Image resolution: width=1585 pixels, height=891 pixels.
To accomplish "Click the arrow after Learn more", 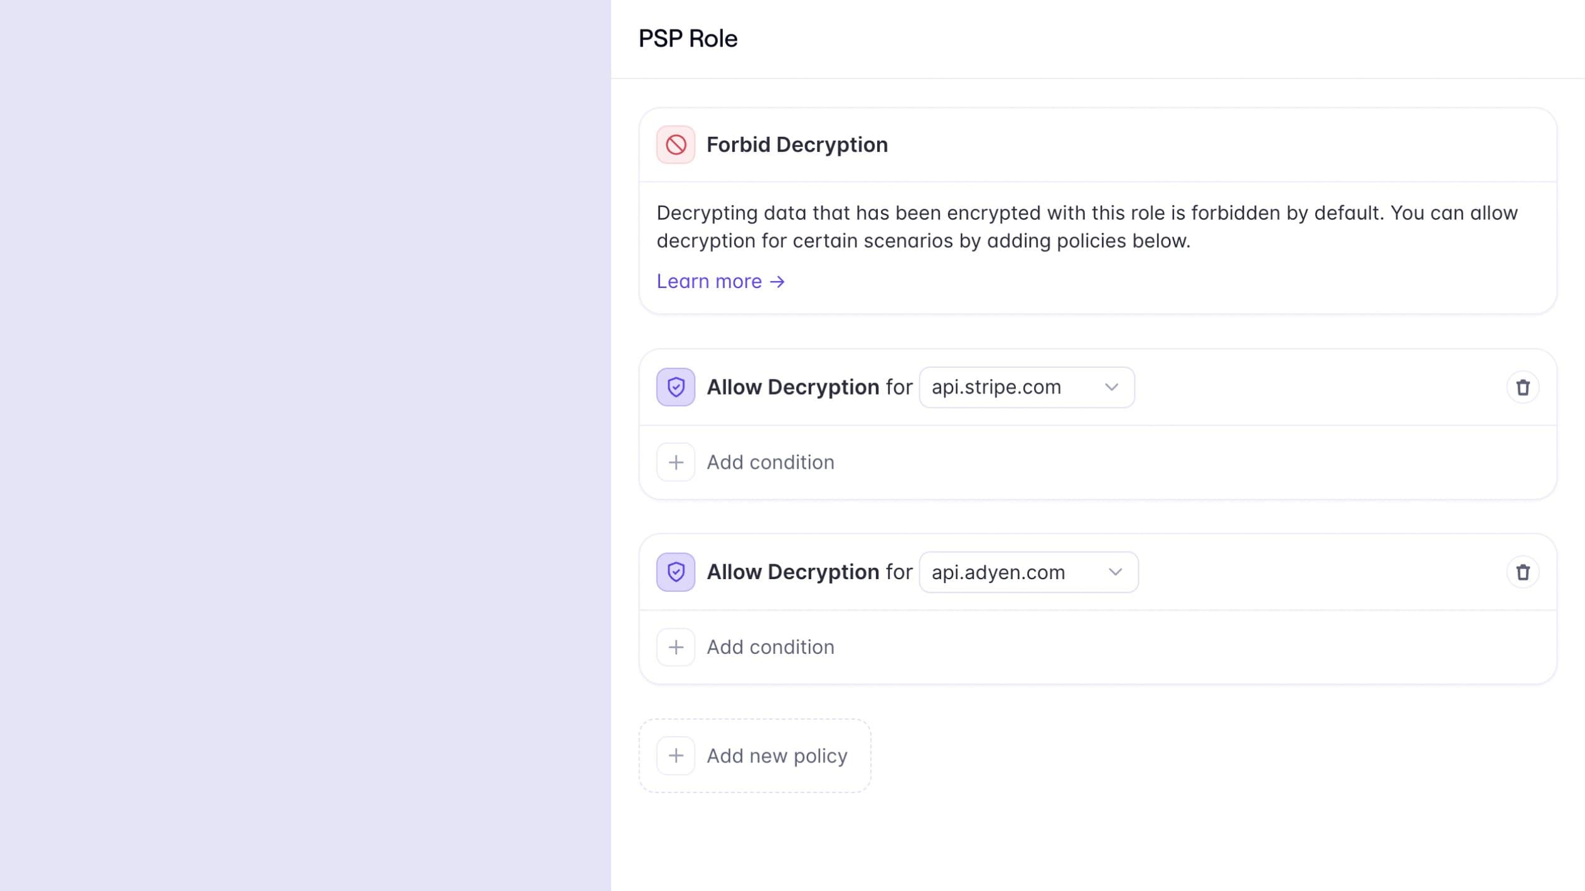I will [x=777, y=282].
